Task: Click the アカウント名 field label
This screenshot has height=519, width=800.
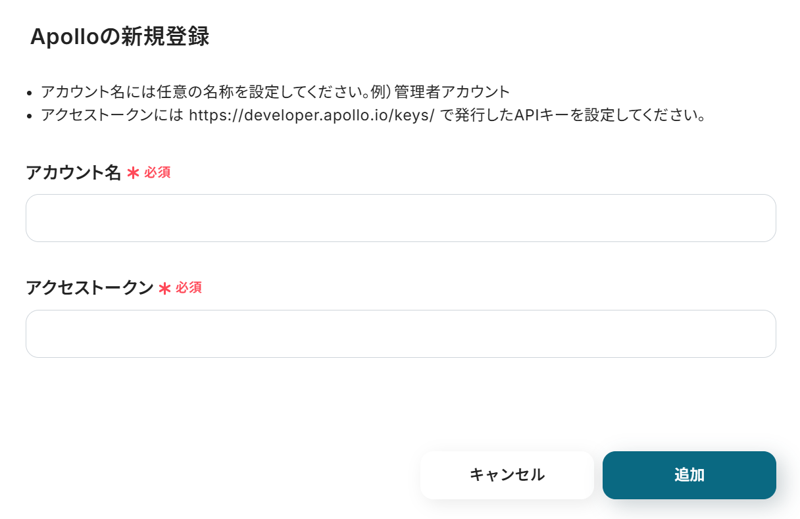Action: click(x=73, y=173)
